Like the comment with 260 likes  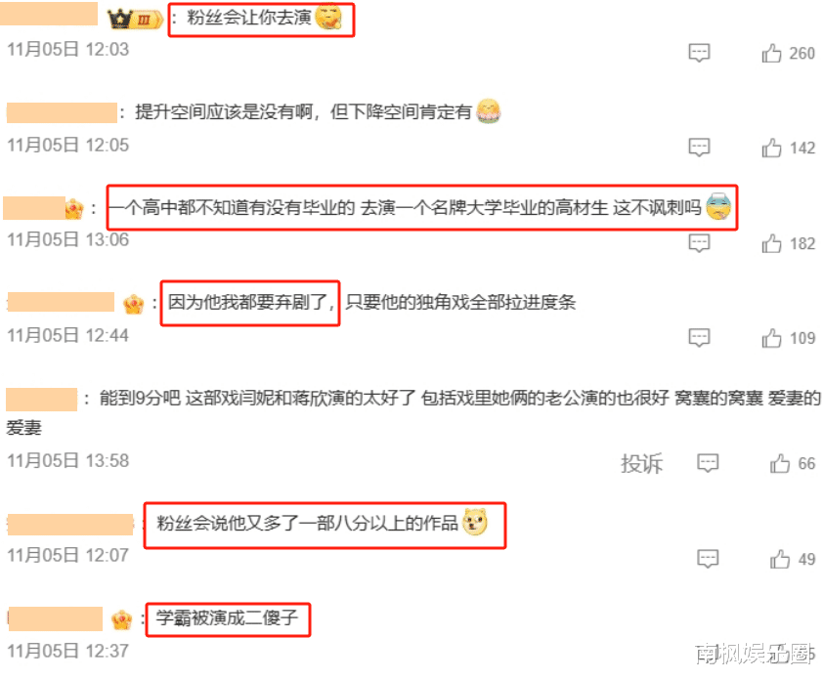tap(771, 53)
